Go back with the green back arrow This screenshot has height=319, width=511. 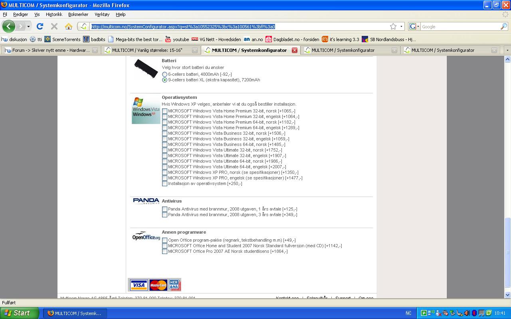[x=8, y=26]
